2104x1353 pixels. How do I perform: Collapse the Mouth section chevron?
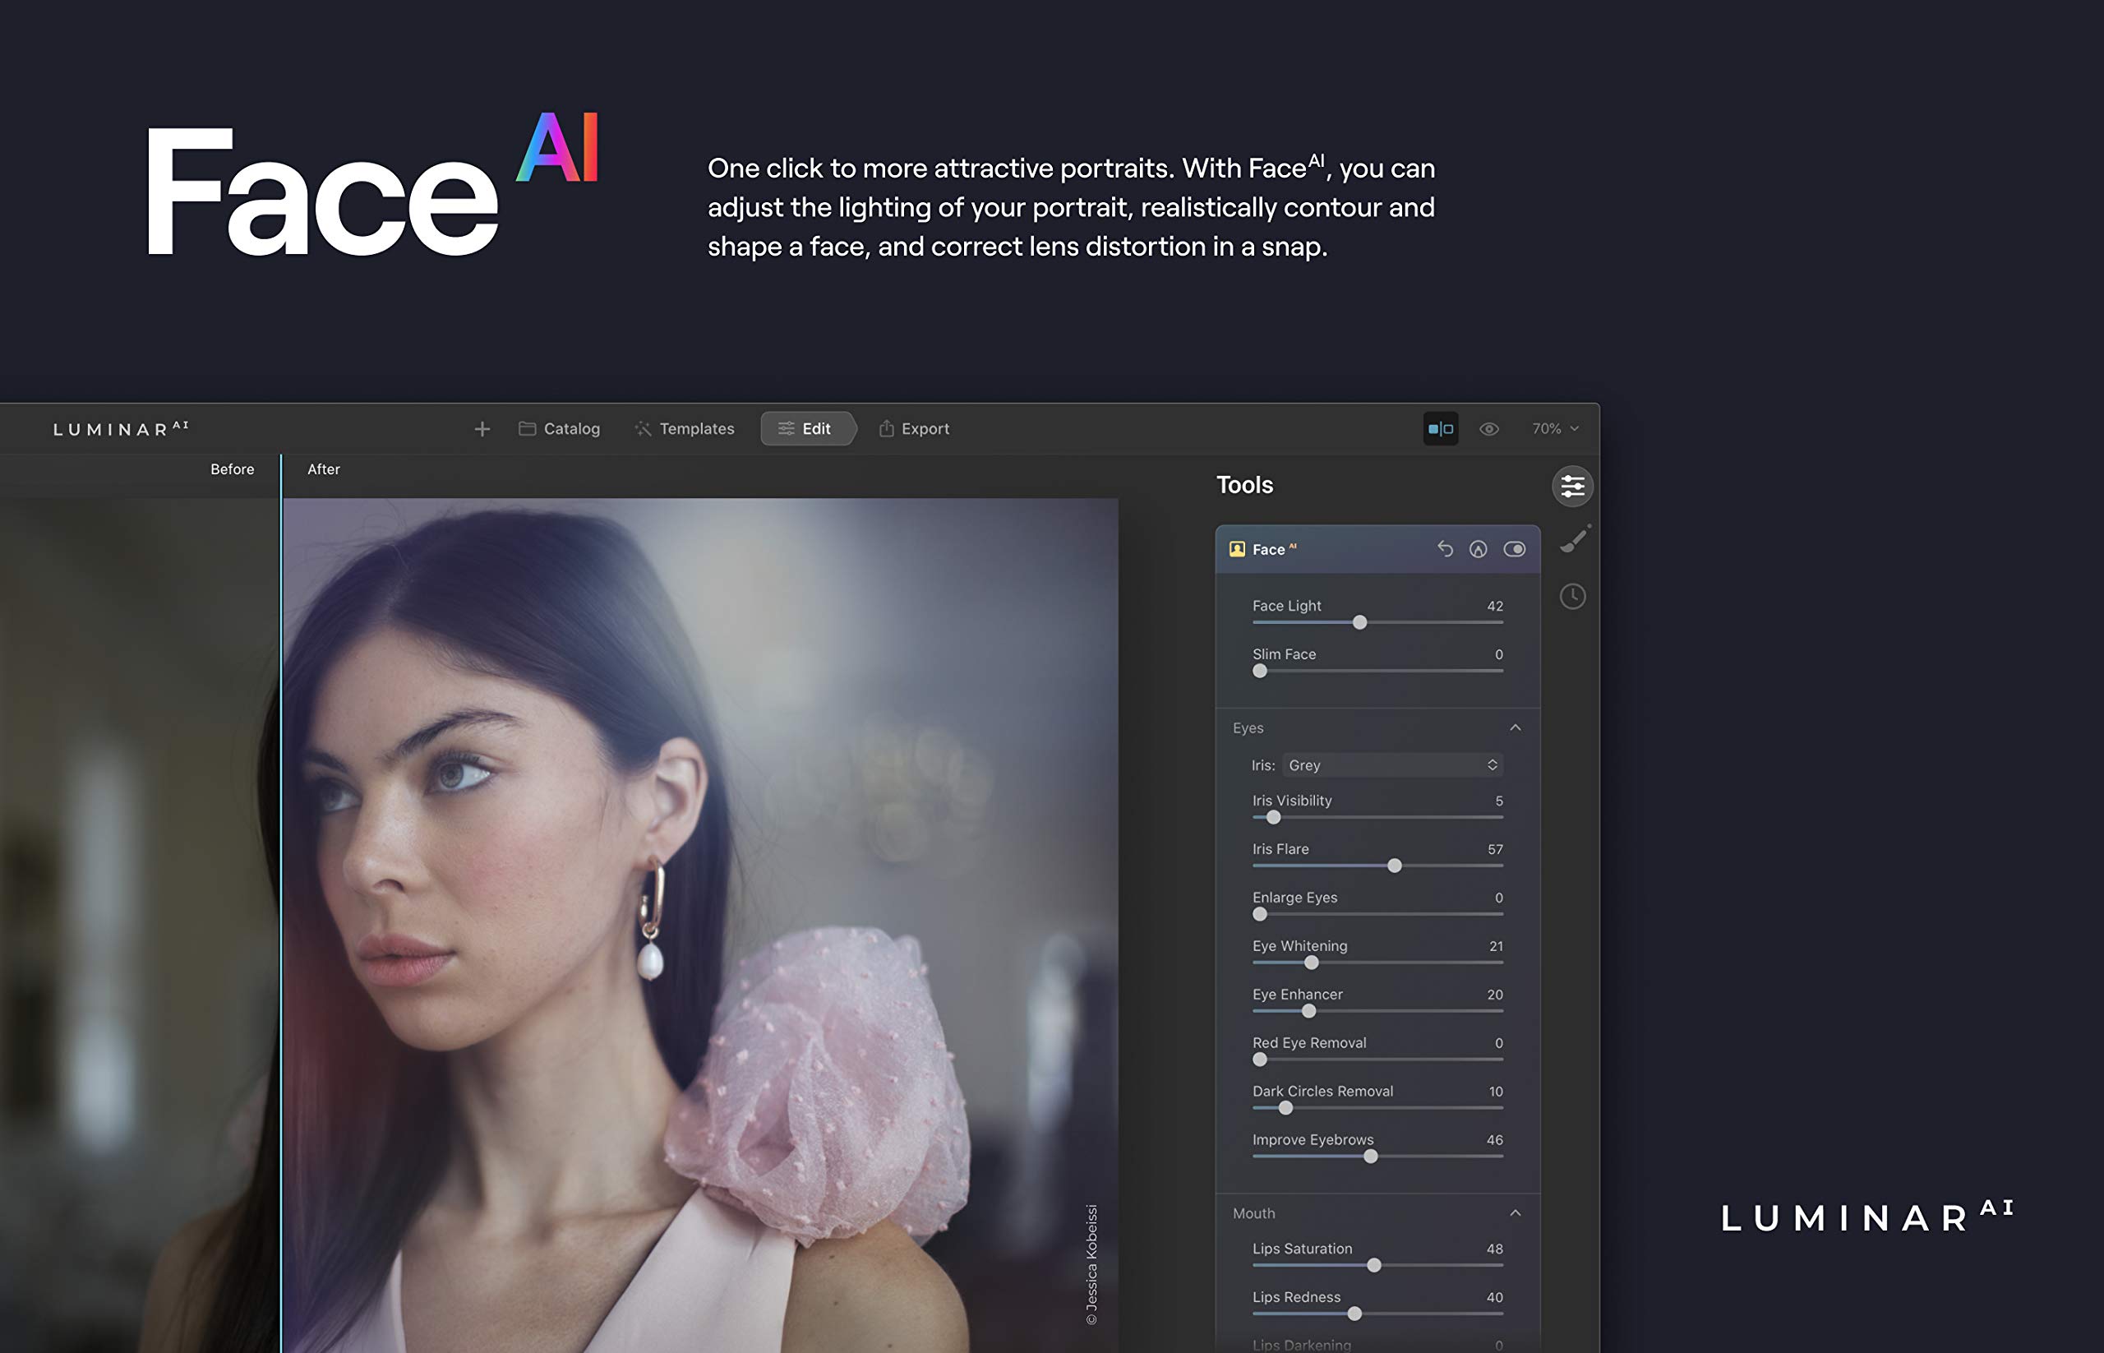point(1515,1212)
